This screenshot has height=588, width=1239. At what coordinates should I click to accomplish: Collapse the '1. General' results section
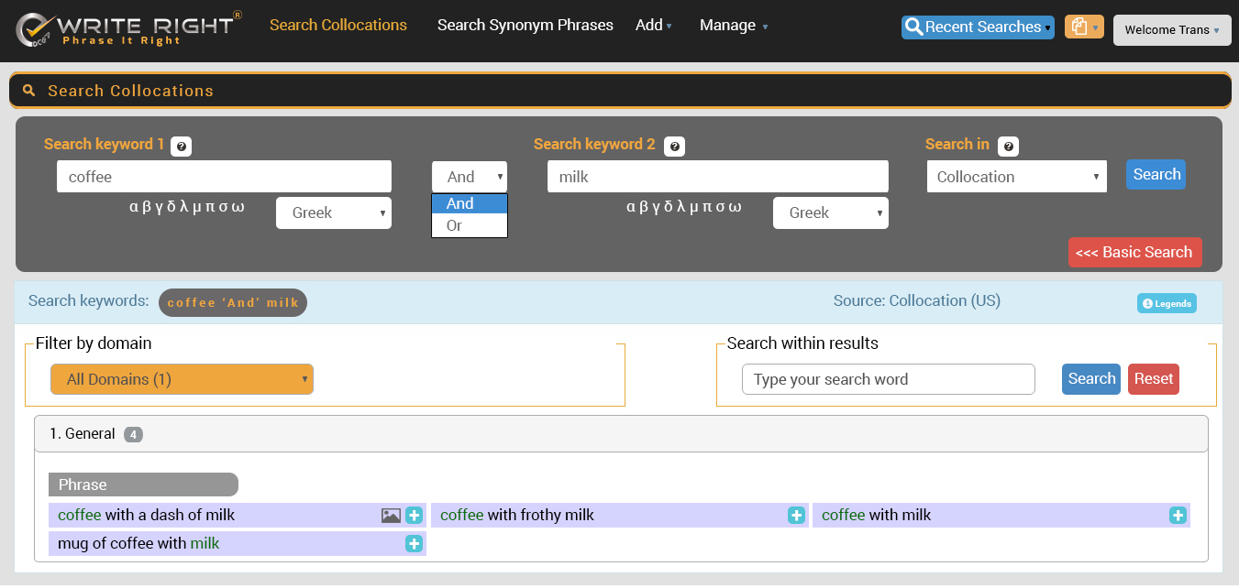point(620,434)
